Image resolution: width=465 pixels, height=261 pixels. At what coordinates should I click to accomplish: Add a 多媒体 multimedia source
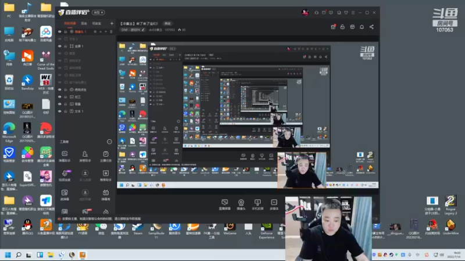[x=274, y=205]
